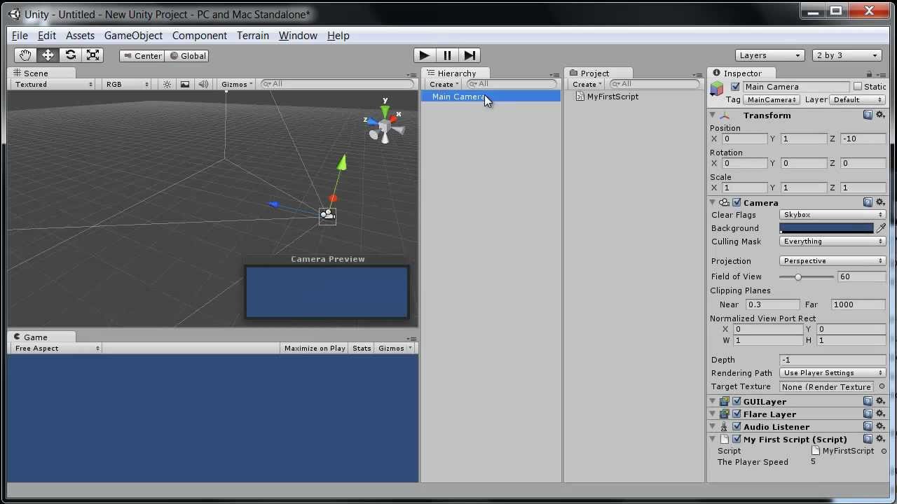The image size is (897, 504).
Task: Open Camera component help icon
Action: (868, 202)
